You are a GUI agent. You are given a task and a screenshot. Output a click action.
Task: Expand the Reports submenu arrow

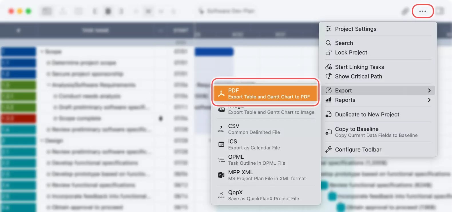tap(429, 100)
